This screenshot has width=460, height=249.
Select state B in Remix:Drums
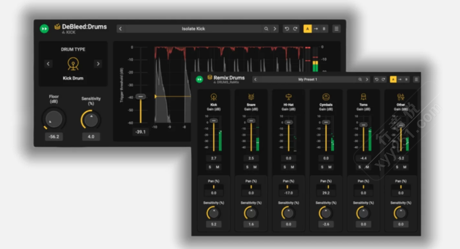[x=407, y=79]
